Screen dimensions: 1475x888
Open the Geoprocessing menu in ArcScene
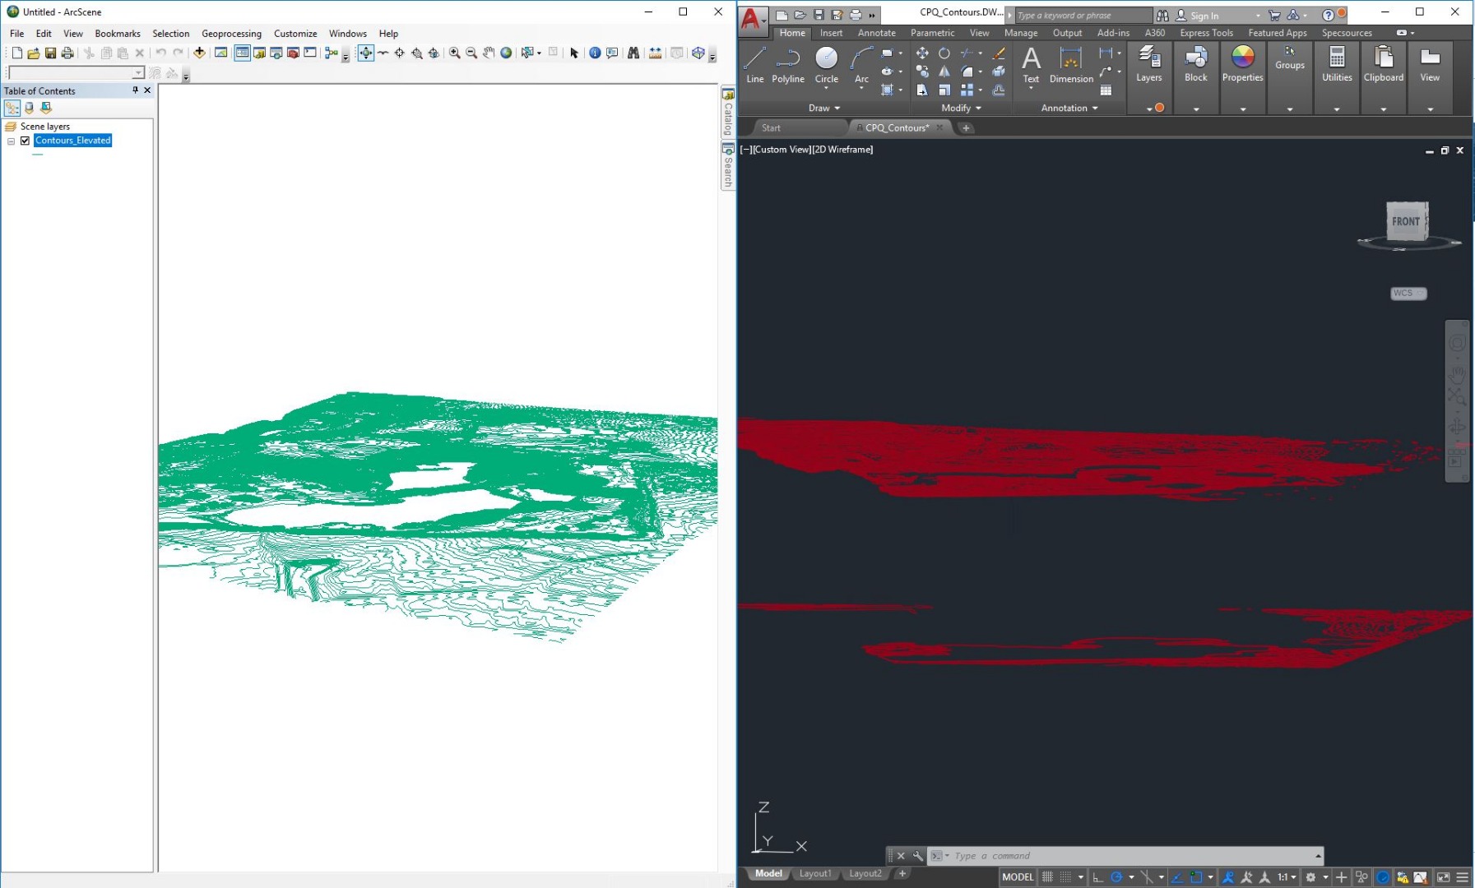click(231, 34)
